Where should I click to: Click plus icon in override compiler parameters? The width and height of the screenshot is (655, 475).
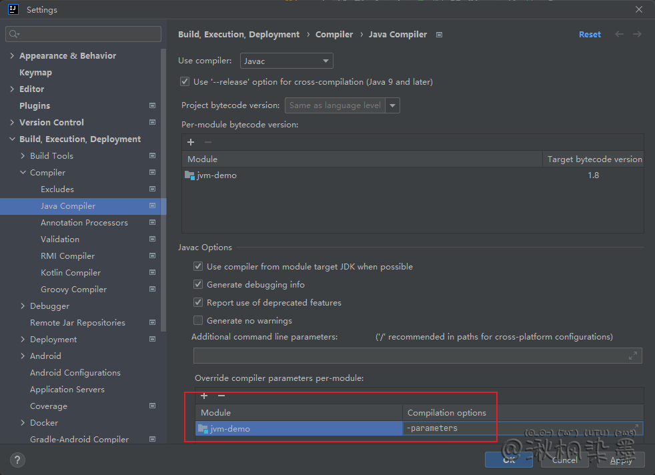204,396
